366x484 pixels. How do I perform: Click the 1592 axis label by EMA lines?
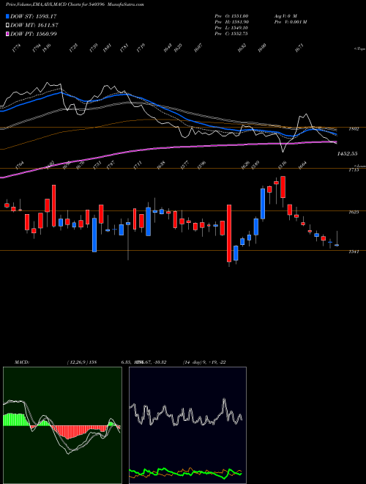[x=354, y=129]
